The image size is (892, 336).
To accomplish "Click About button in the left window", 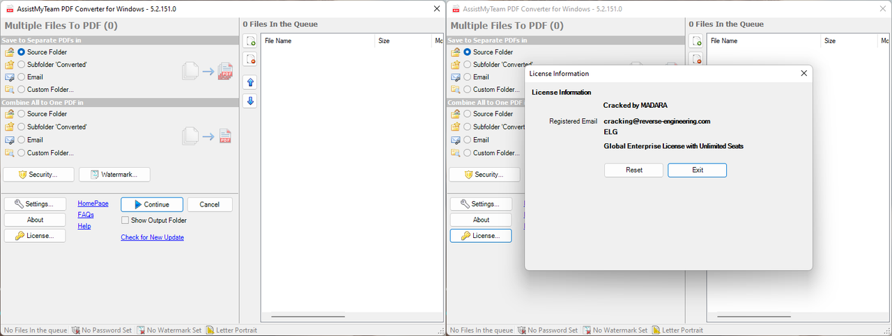I will pos(35,220).
